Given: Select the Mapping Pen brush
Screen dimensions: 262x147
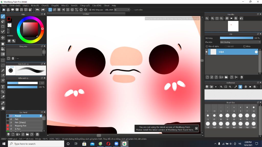Looking at the screenshot, I should tap(24, 126).
